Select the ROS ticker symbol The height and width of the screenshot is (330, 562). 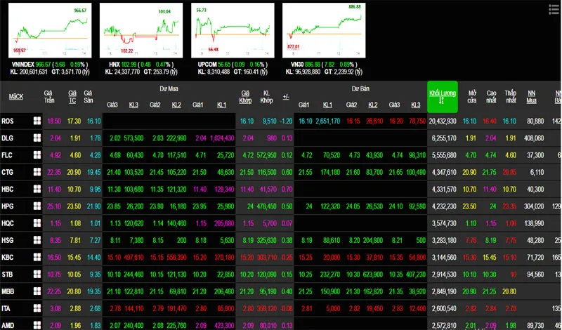point(7,121)
